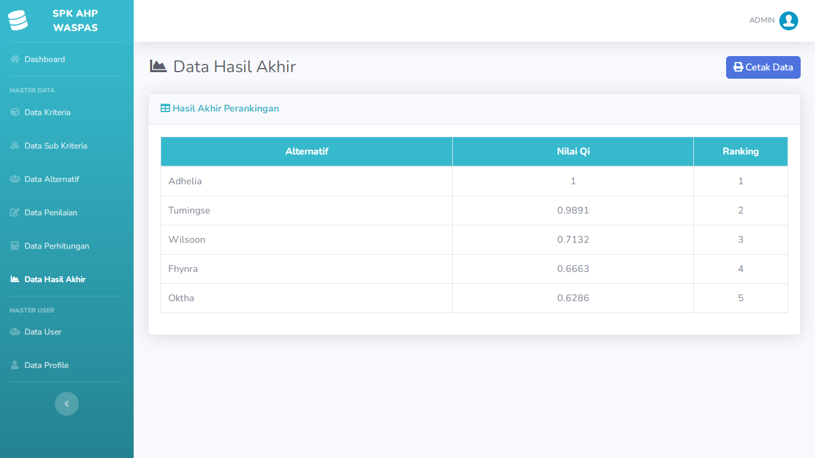Click ranking number 2 for Tumingse

[x=740, y=211]
